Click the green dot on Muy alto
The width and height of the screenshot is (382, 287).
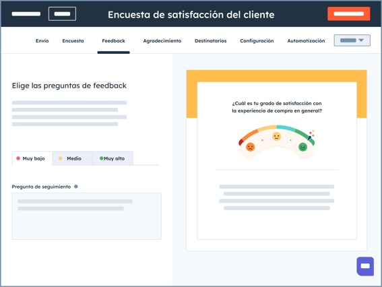101,158
